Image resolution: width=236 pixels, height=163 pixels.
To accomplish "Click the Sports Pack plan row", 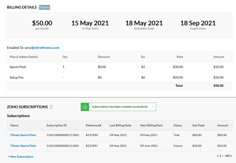I will (x=18, y=67).
